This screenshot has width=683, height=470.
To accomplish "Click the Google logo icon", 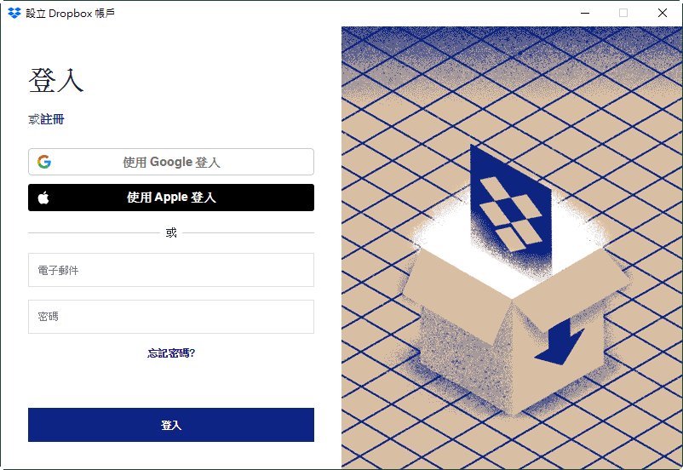I will click(x=44, y=162).
